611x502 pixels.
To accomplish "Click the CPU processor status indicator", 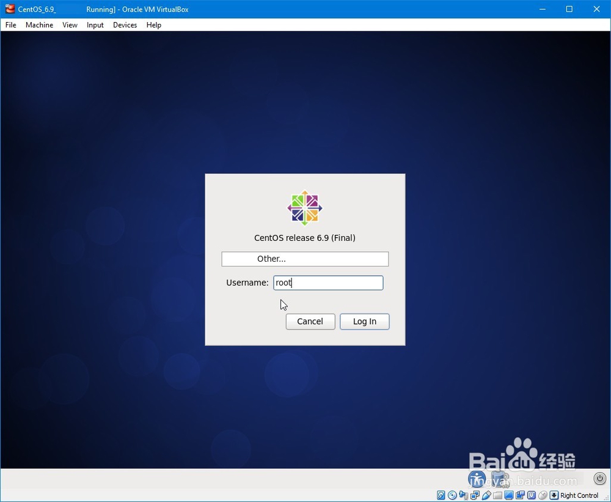I will 532,495.
